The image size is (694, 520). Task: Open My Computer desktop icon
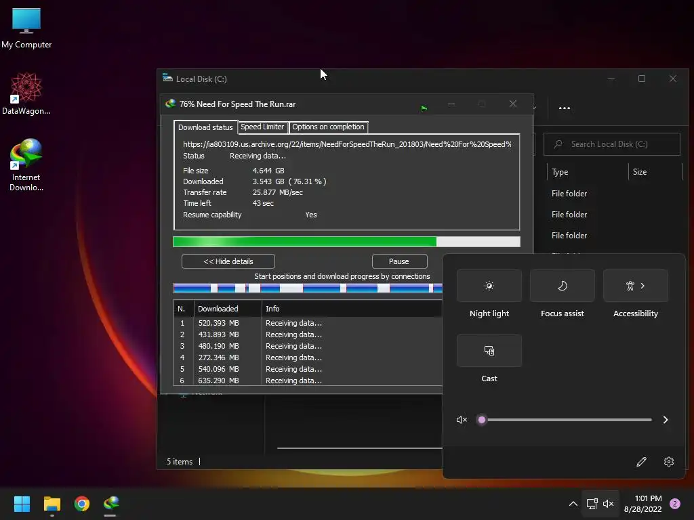26,28
